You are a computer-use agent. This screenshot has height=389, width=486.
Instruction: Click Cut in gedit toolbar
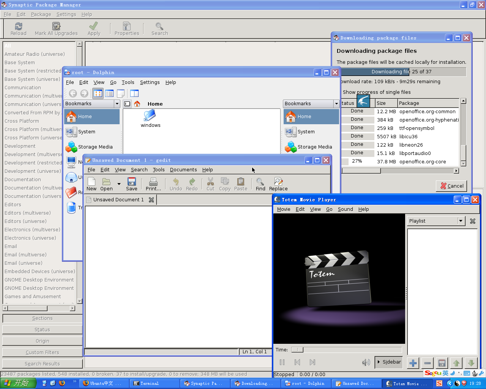210,184
